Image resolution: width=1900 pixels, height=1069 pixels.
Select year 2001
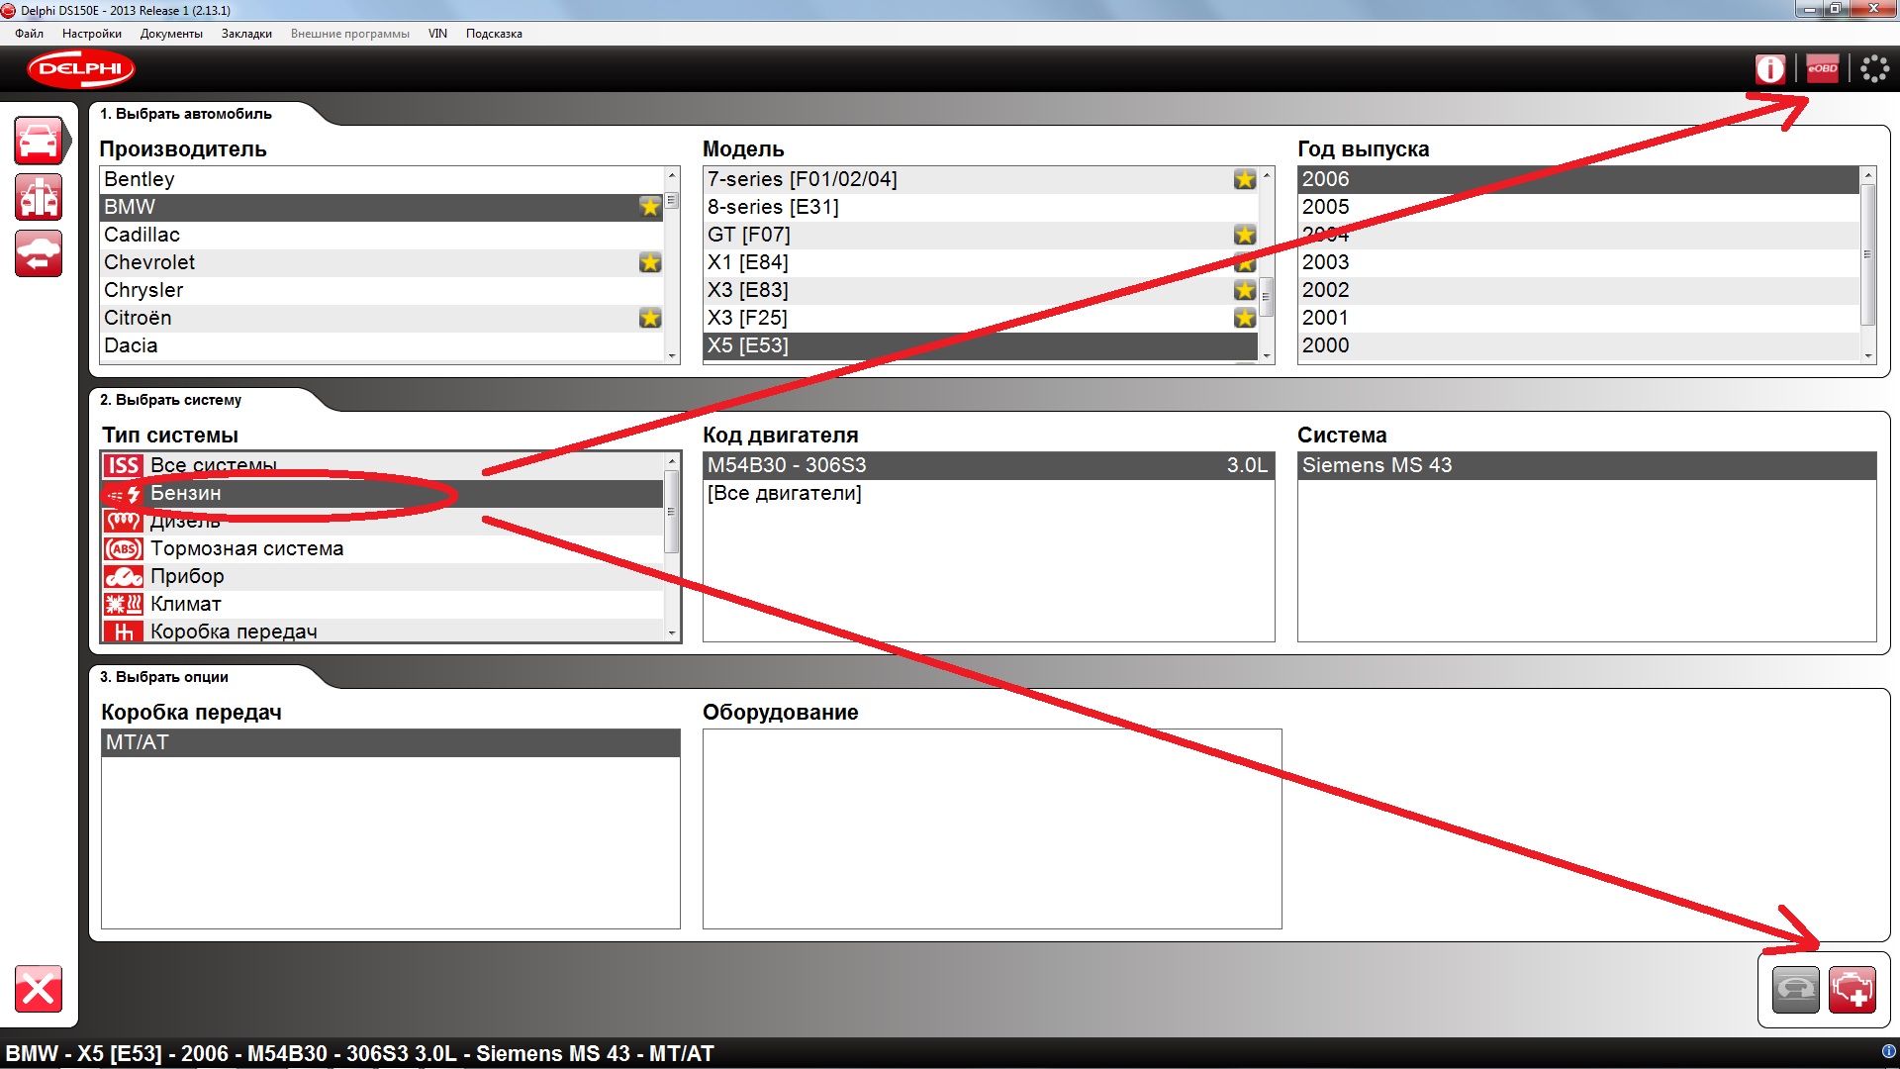[x=1578, y=318]
